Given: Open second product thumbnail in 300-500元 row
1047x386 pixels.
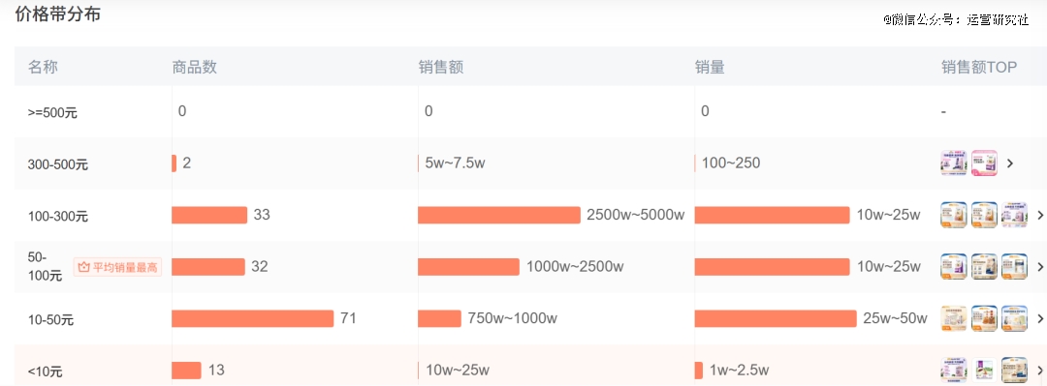Looking at the screenshot, I should pyautogui.click(x=984, y=163).
